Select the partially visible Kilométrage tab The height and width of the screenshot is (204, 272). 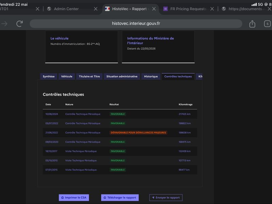click(x=199, y=76)
